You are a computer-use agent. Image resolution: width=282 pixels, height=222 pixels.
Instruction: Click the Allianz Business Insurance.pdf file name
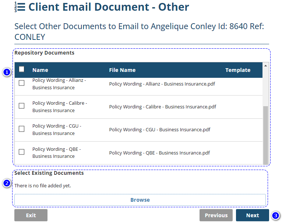162,84
